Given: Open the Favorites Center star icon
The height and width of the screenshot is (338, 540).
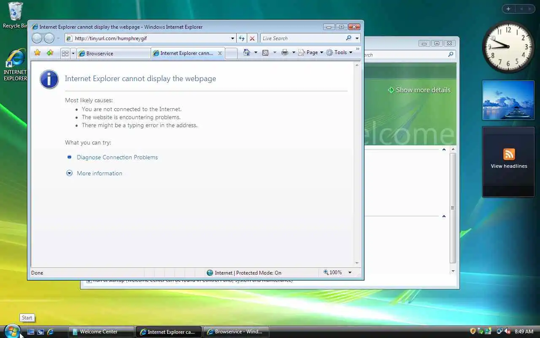Looking at the screenshot, I should (38, 53).
